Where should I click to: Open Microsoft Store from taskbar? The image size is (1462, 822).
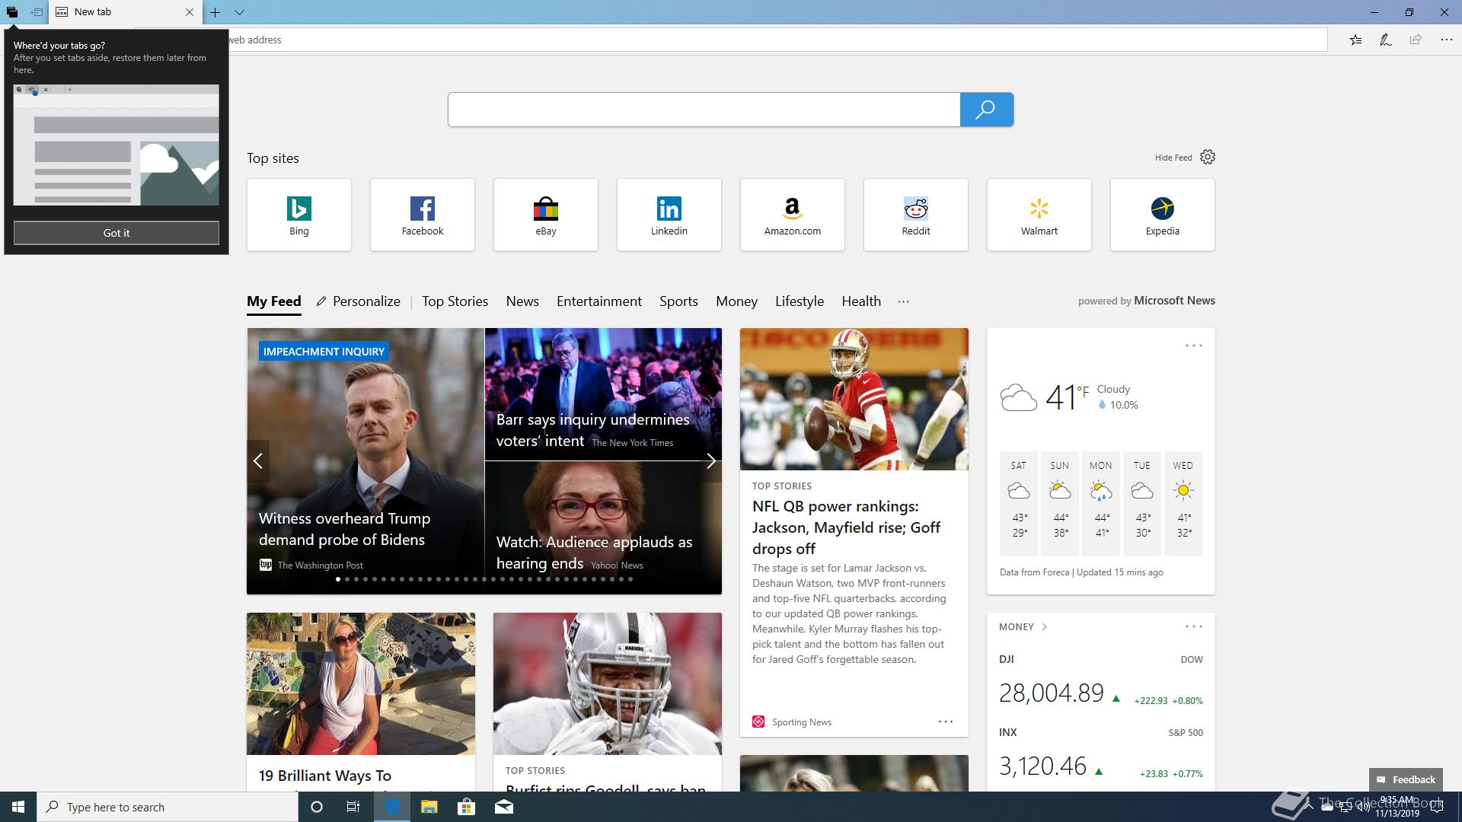tap(466, 807)
